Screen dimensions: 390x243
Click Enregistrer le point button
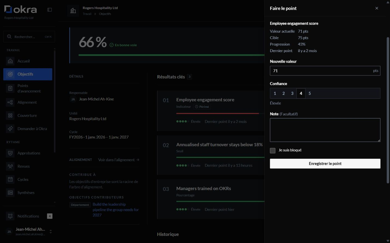click(x=325, y=164)
